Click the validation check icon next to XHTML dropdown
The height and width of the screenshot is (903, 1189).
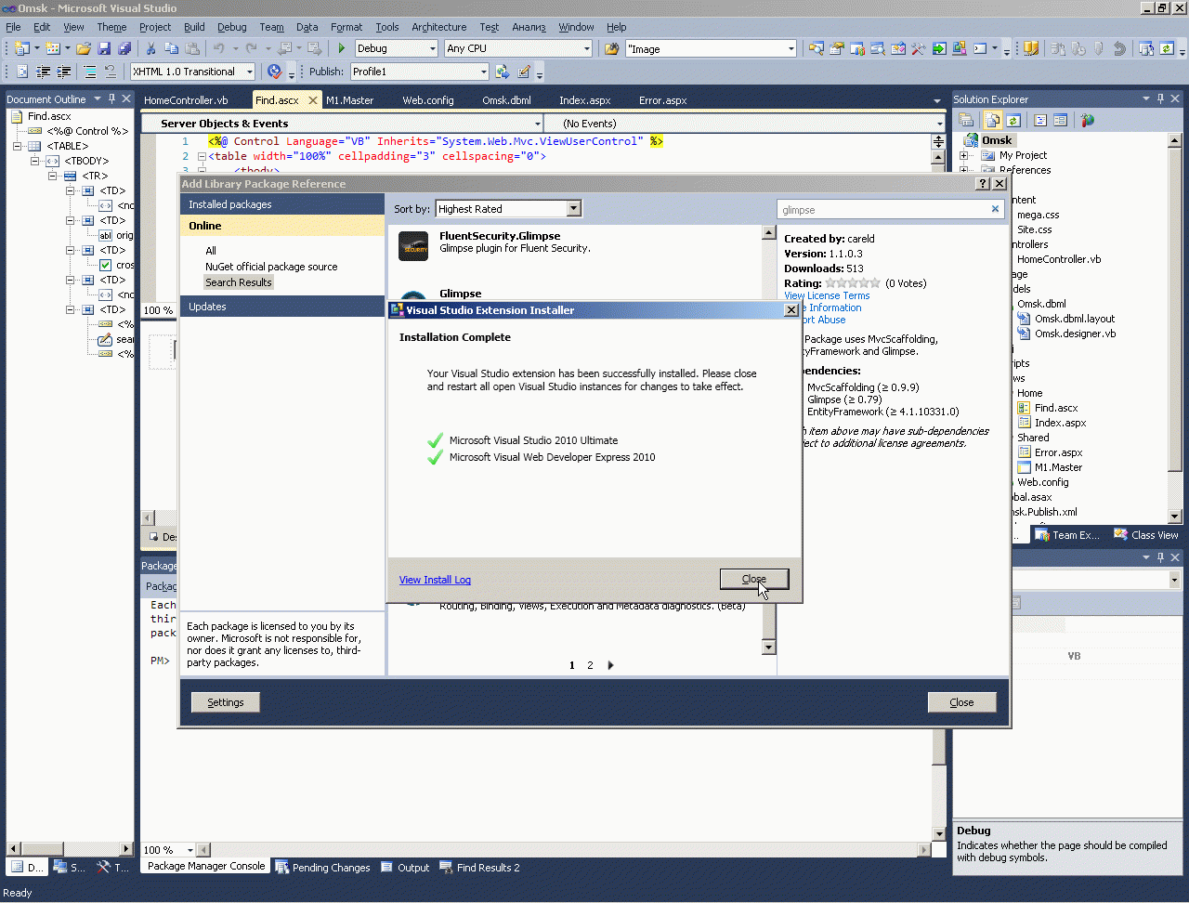pyautogui.click(x=274, y=72)
